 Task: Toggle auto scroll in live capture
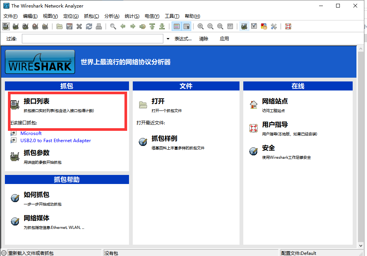[187, 26]
